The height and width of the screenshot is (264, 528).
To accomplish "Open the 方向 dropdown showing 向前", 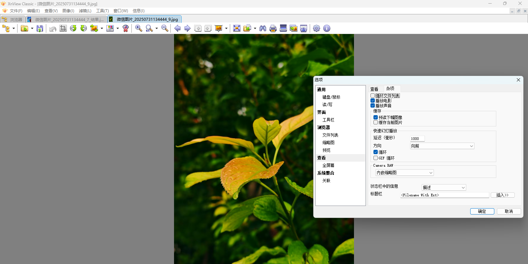I will [x=442, y=146].
